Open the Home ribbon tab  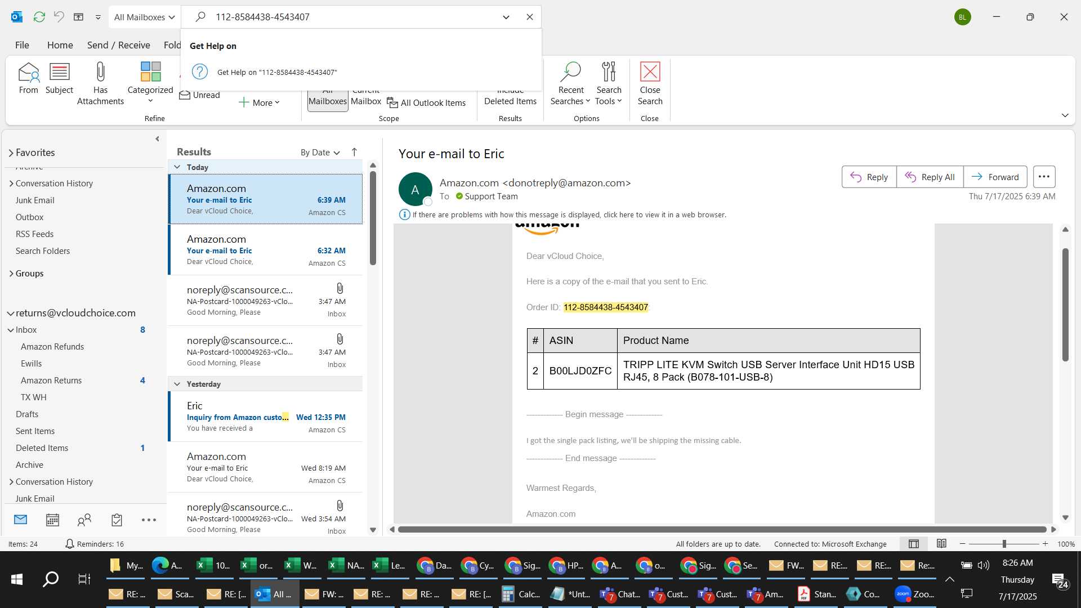[60, 45]
